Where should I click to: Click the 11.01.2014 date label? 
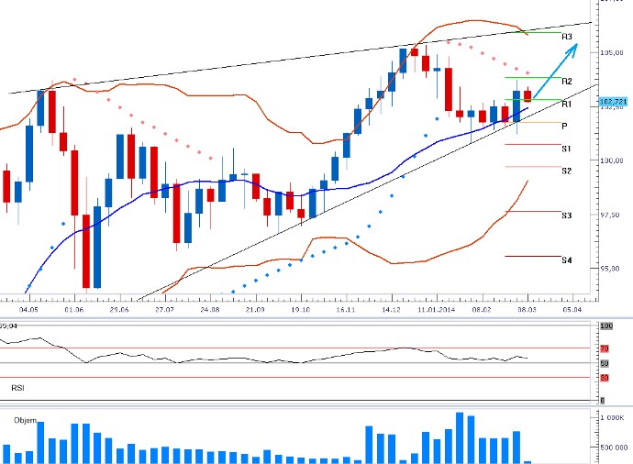tap(437, 310)
